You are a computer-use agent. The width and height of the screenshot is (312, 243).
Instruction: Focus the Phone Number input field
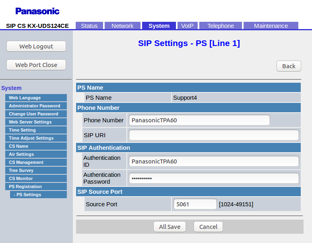pyautogui.click(x=199, y=120)
